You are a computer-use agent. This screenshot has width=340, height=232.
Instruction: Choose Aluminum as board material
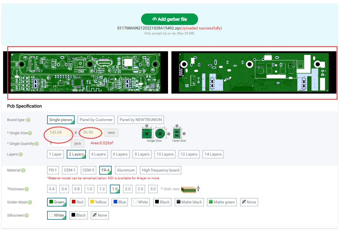(125, 170)
